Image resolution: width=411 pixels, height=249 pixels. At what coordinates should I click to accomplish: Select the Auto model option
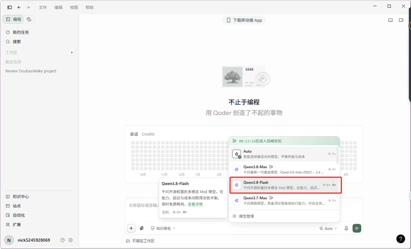point(284,154)
